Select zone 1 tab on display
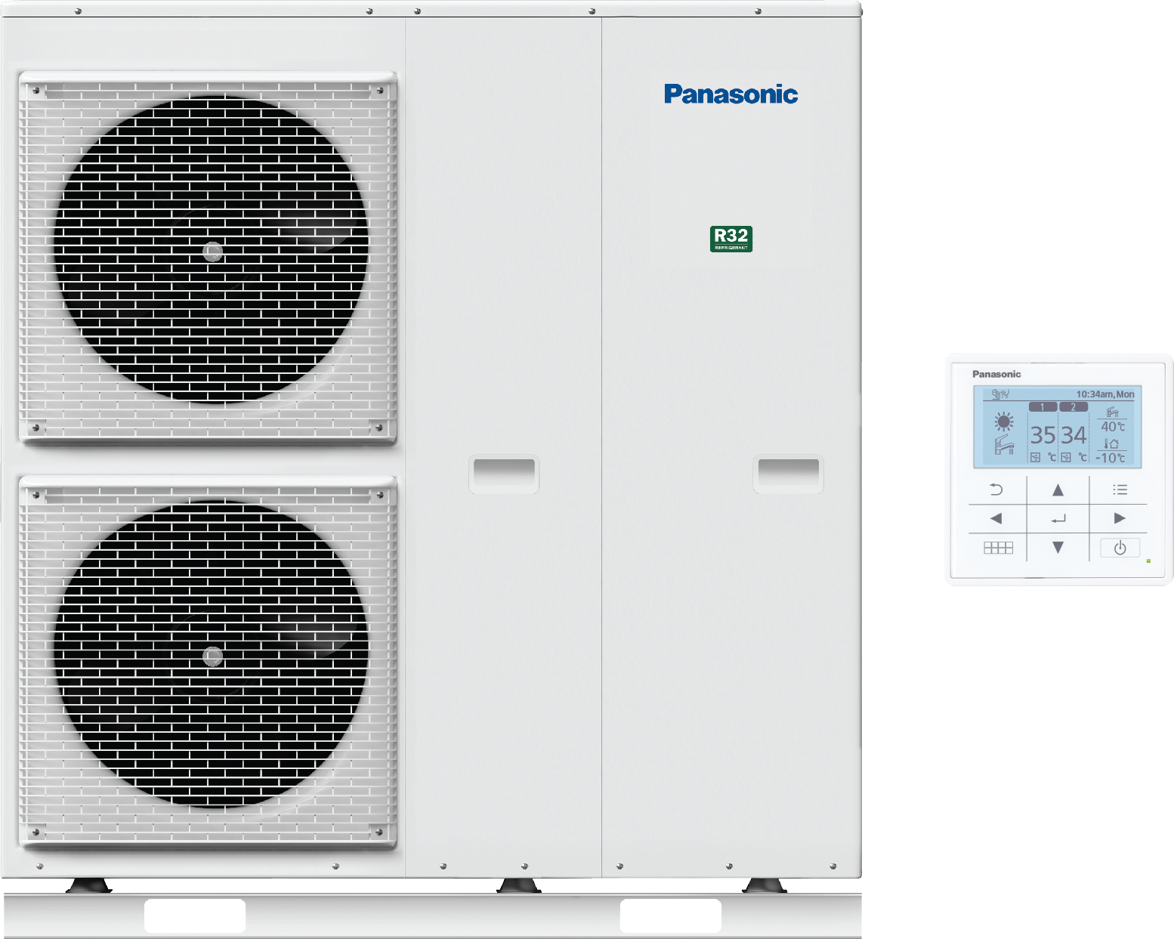 pyautogui.click(x=1043, y=407)
